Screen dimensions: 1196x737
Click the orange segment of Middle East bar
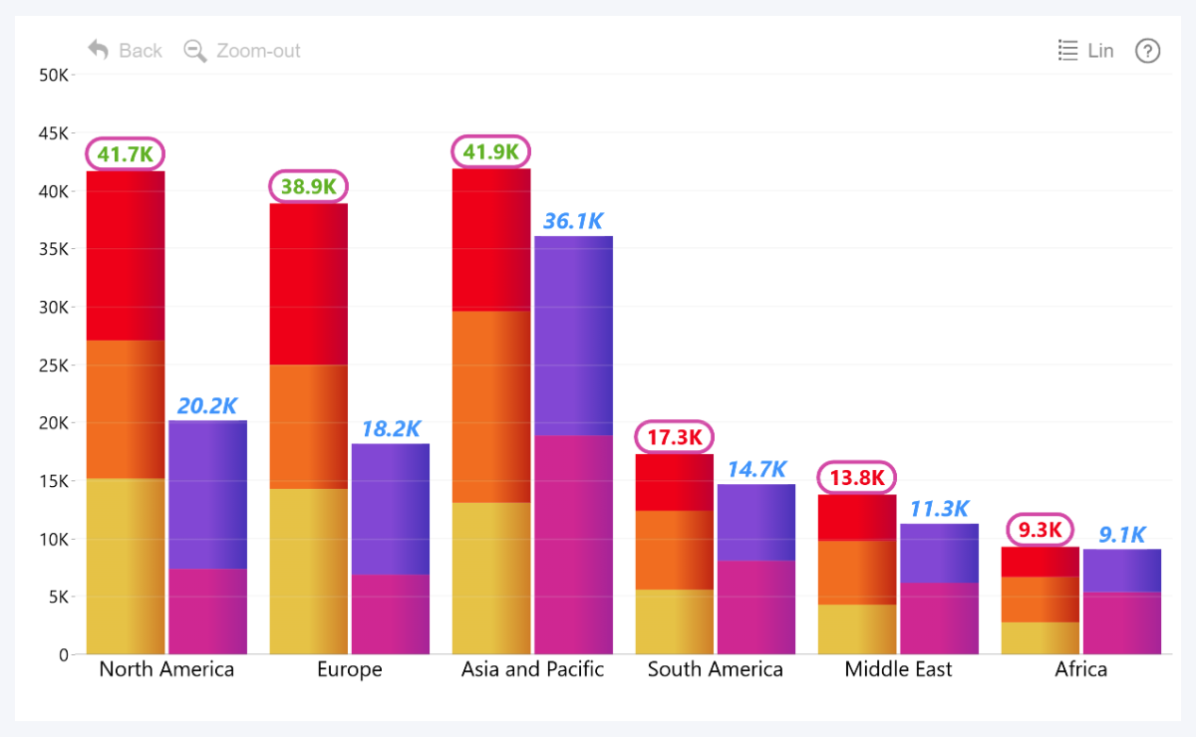(857, 572)
